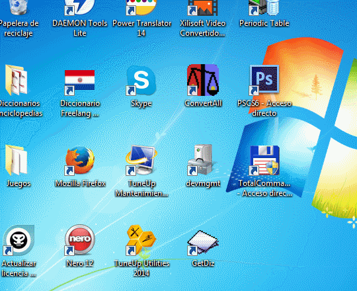Select the GetDiz notepad icon
Screen dimensions: 357x291
(x=203, y=243)
